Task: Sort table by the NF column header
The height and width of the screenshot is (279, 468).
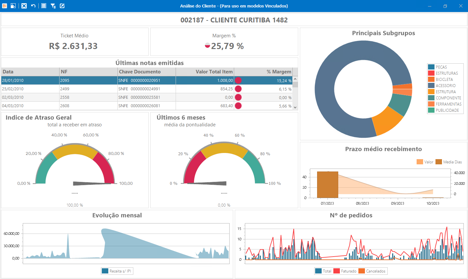Action: pyautogui.click(x=88, y=72)
